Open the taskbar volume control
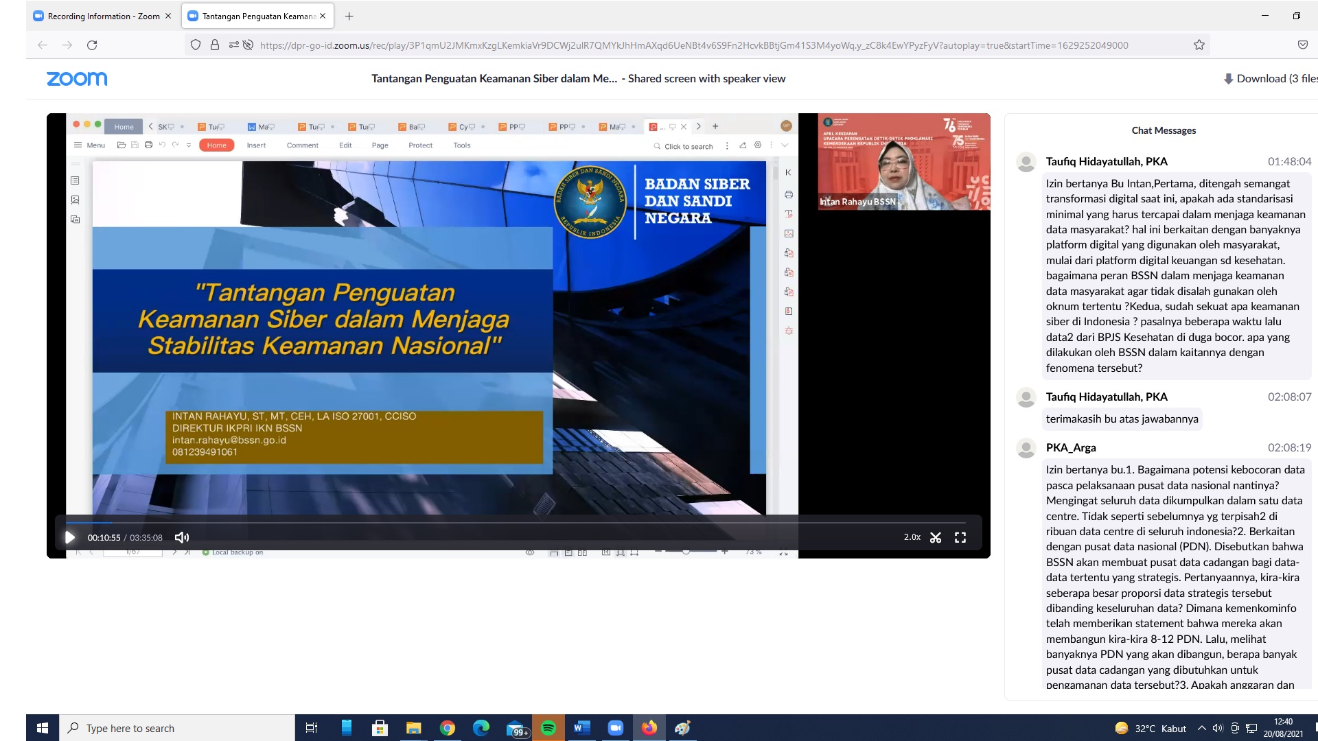 pyautogui.click(x=1218, y=728)
